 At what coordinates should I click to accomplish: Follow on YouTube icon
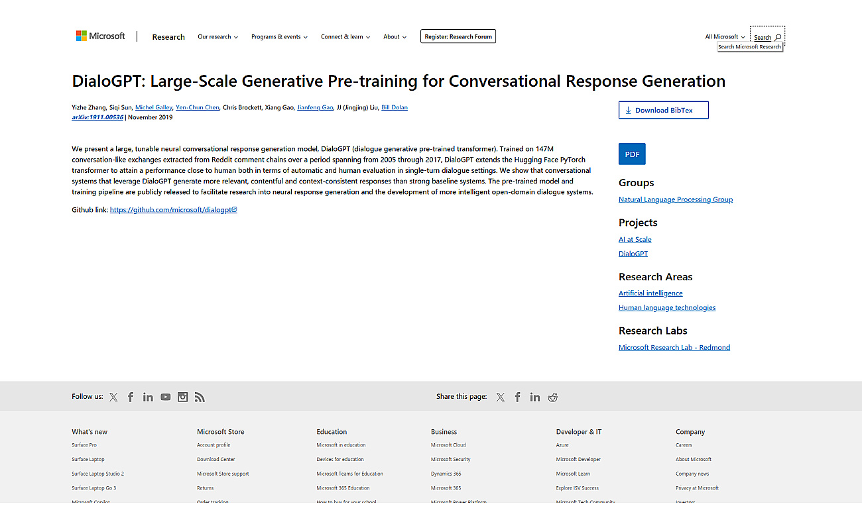tap(165, 397)
